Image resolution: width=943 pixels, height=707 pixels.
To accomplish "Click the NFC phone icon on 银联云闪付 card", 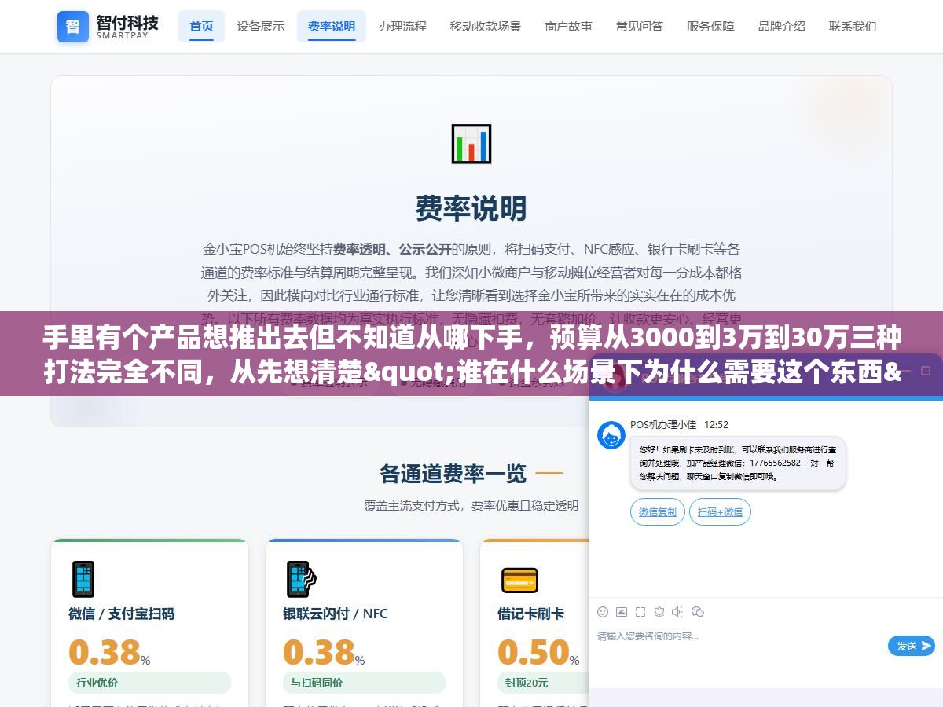I will click(301, 579).
